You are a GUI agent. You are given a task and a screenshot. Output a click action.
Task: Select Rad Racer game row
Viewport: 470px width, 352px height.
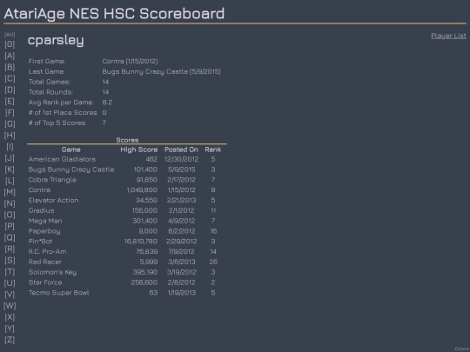[127, 262]
